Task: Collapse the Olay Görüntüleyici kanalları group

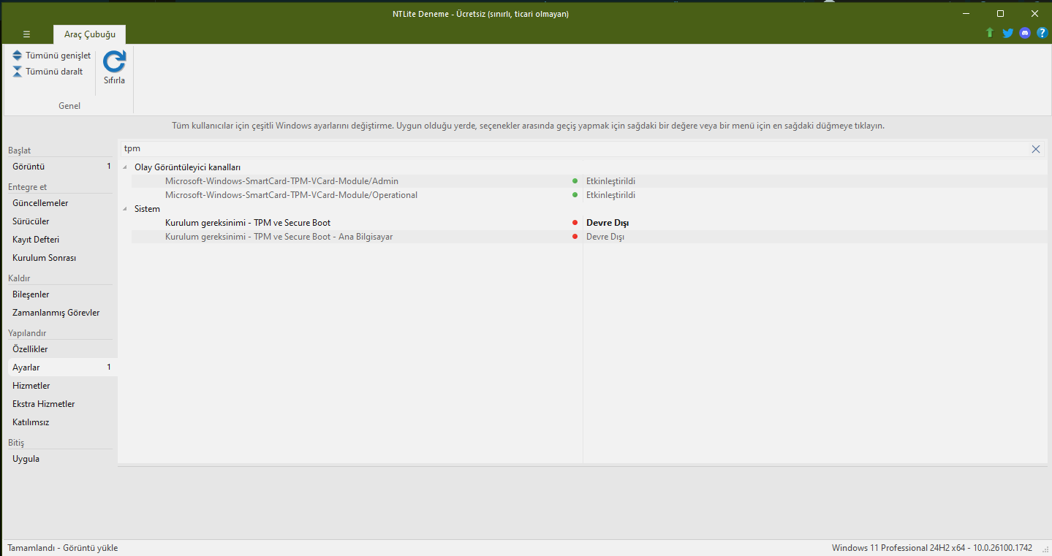Action: coord(125,167)
